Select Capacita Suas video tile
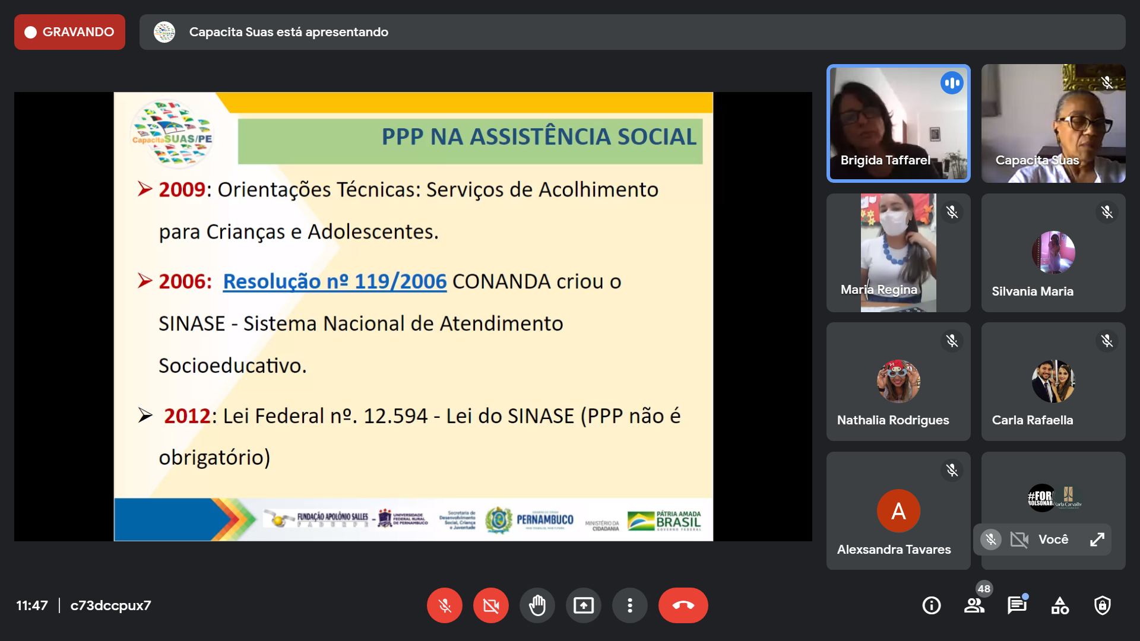Viewport: 1140px width, 641px height. click(x=1053, y=123)
